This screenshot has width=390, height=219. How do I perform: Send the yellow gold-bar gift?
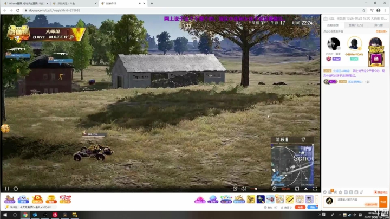(290, 199)
